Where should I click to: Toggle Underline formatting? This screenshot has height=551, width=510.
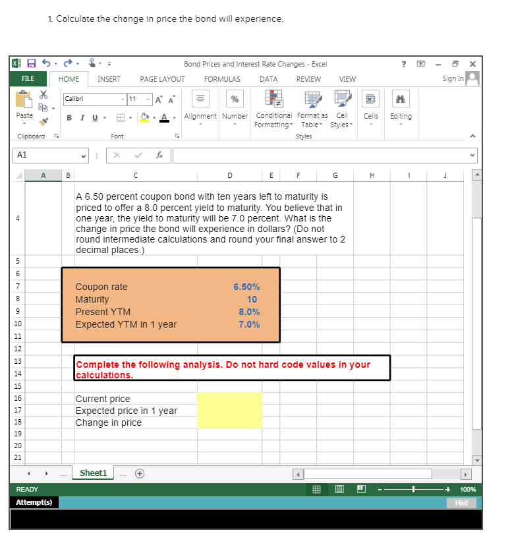tap(95, 118)
